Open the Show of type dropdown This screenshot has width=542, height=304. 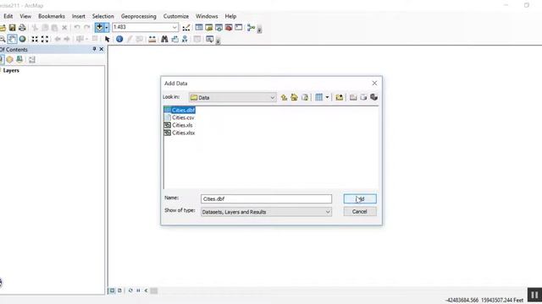[x=266, y=212]
